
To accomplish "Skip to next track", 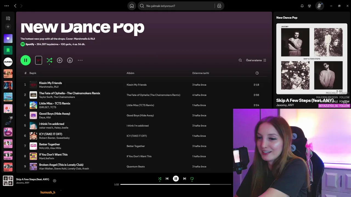I will click(185, 179).
